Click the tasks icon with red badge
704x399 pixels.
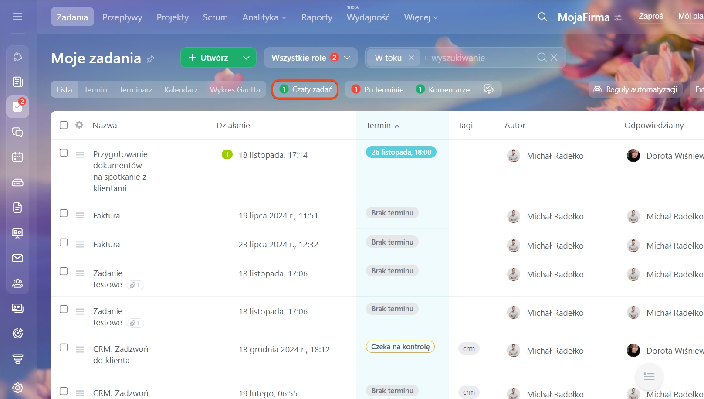coord(17,107)
